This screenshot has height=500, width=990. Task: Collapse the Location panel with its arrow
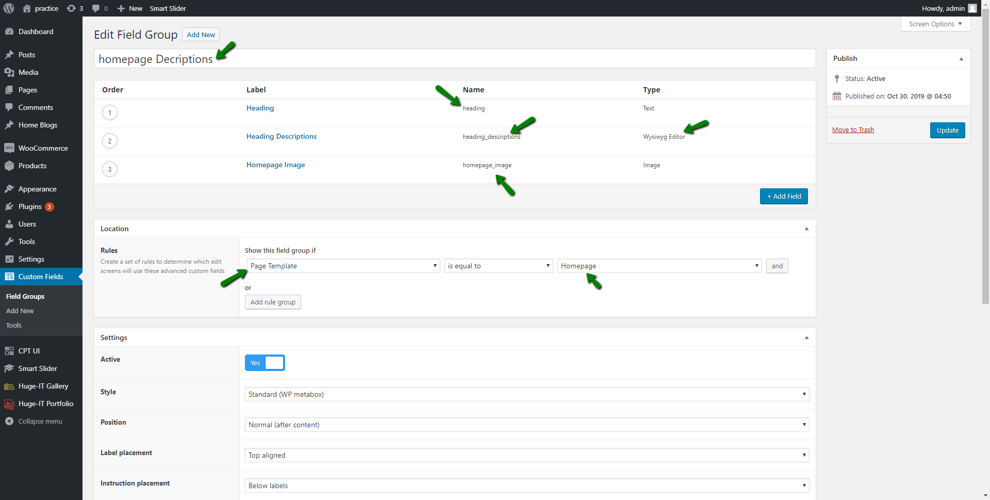pyautogui.click(x=806, y=229)
